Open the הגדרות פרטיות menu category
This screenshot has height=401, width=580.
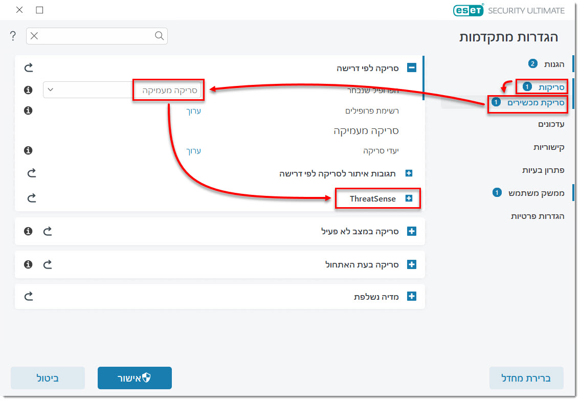pos(538,216)
